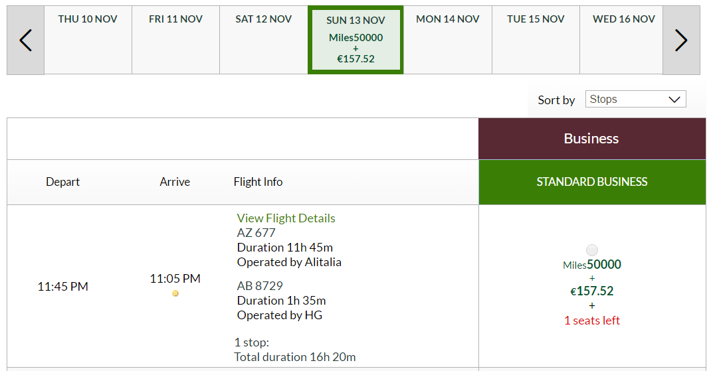The image size is (711, 371).
Task: Select the THU 10 NOV date tab
Action: click(88, 40)
